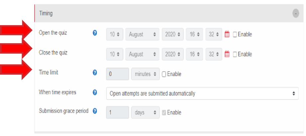Change time limit minutes unit dropdown
The image size is (306, 136).
coord(145,74)
